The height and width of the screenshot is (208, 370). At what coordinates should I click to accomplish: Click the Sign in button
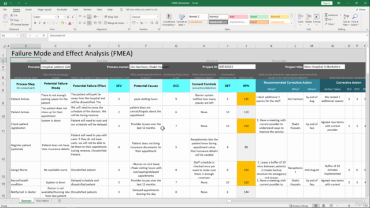coord(327,3)
